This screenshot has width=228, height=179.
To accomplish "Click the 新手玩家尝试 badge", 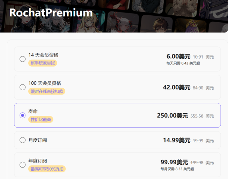I will pyautogui.click(x=43, y=63).
